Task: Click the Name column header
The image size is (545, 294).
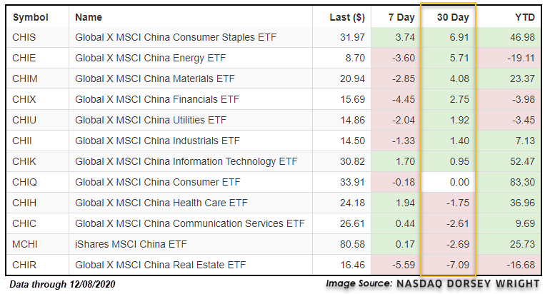Action: pyautogui.click(x=89, y=17)
